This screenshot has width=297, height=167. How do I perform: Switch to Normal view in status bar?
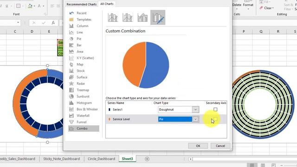point(252,165)
